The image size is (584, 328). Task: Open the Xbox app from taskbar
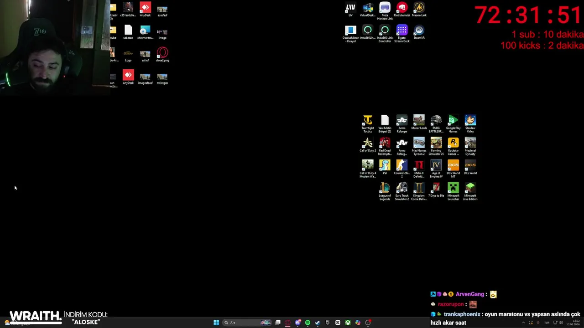click(348, 323)
